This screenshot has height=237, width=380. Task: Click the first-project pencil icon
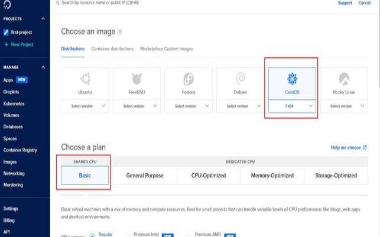6,33
